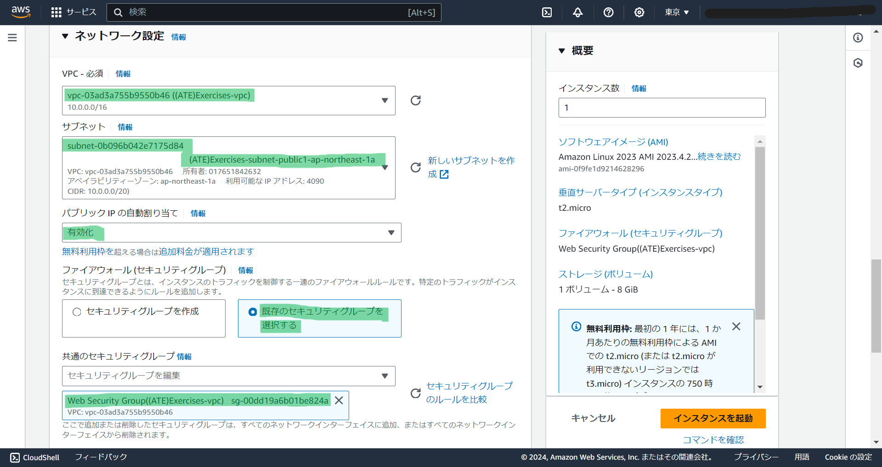Image resolution: width=882 pixels, height=467 pixels.
Task: Open the 新しいサブネットを作成 link
Action: click(471, 167)
